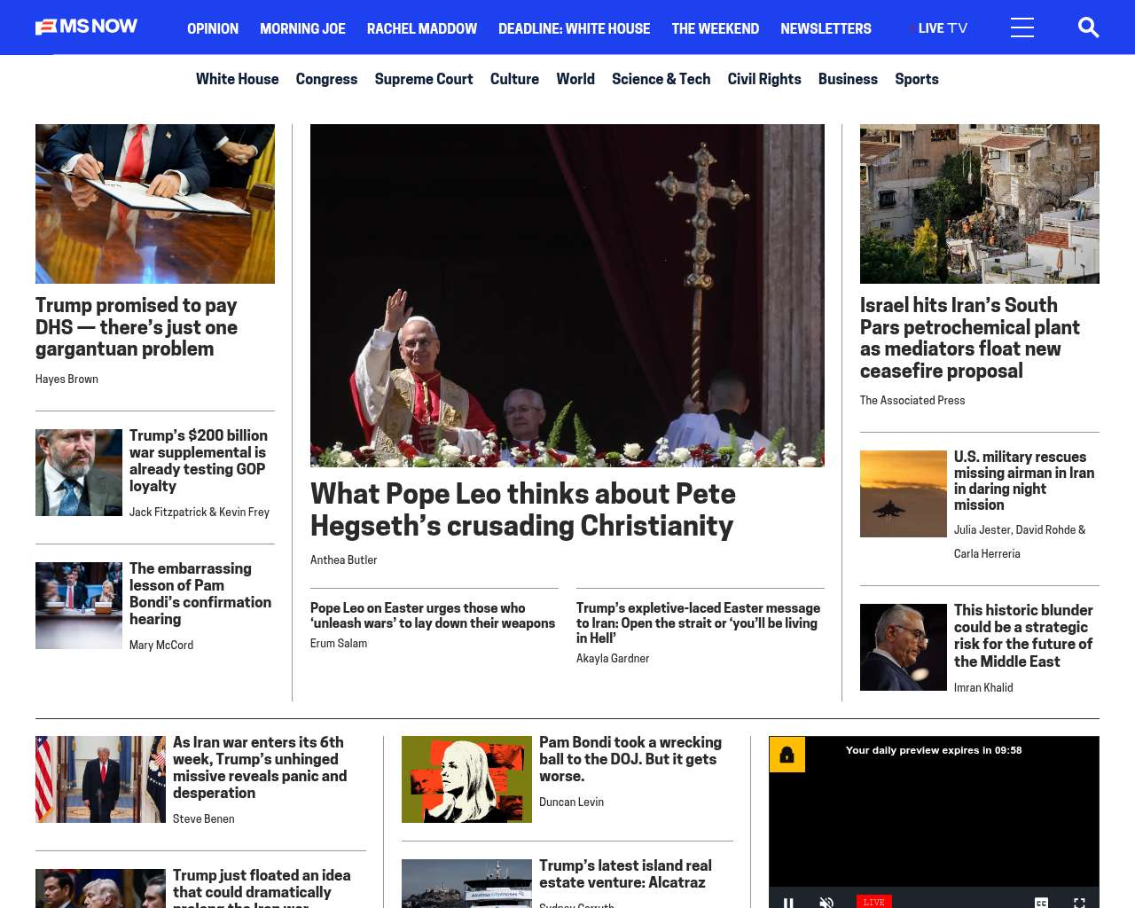Open the Morning Joe menu item
1135x908 pixels.
[x=302, y=28]
